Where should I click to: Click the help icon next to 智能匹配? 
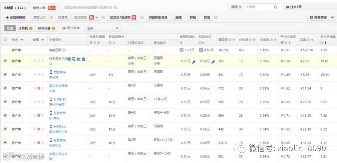pos(64,50)
